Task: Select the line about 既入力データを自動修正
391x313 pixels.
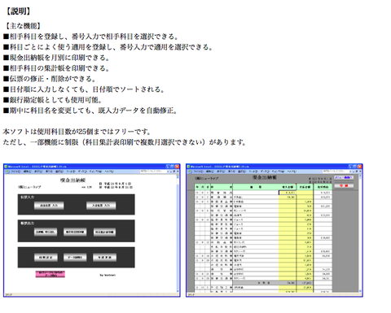Action: tap(90, 111)
